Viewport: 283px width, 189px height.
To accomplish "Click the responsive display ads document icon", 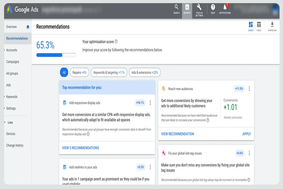I will 64,103.
